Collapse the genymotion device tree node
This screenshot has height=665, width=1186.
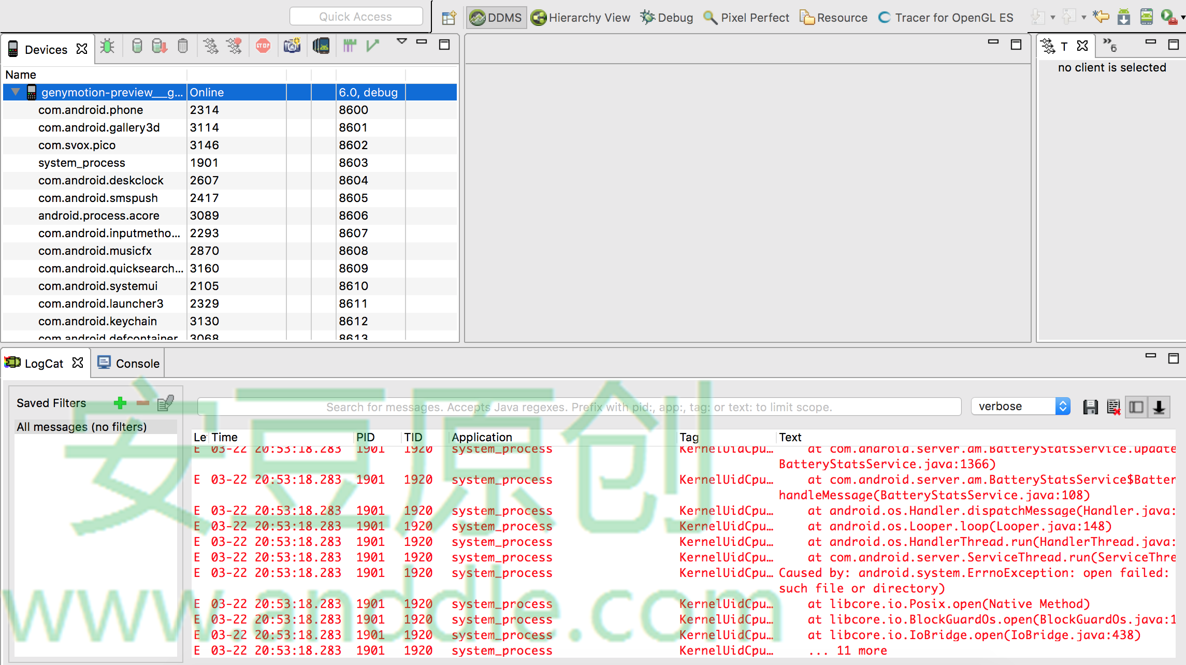tap(16, 92)
